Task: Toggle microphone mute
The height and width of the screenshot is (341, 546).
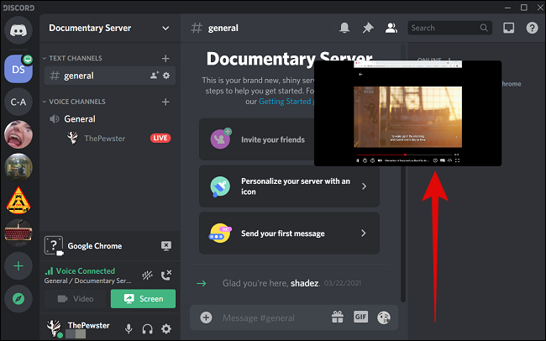Action: click(129, 329)
